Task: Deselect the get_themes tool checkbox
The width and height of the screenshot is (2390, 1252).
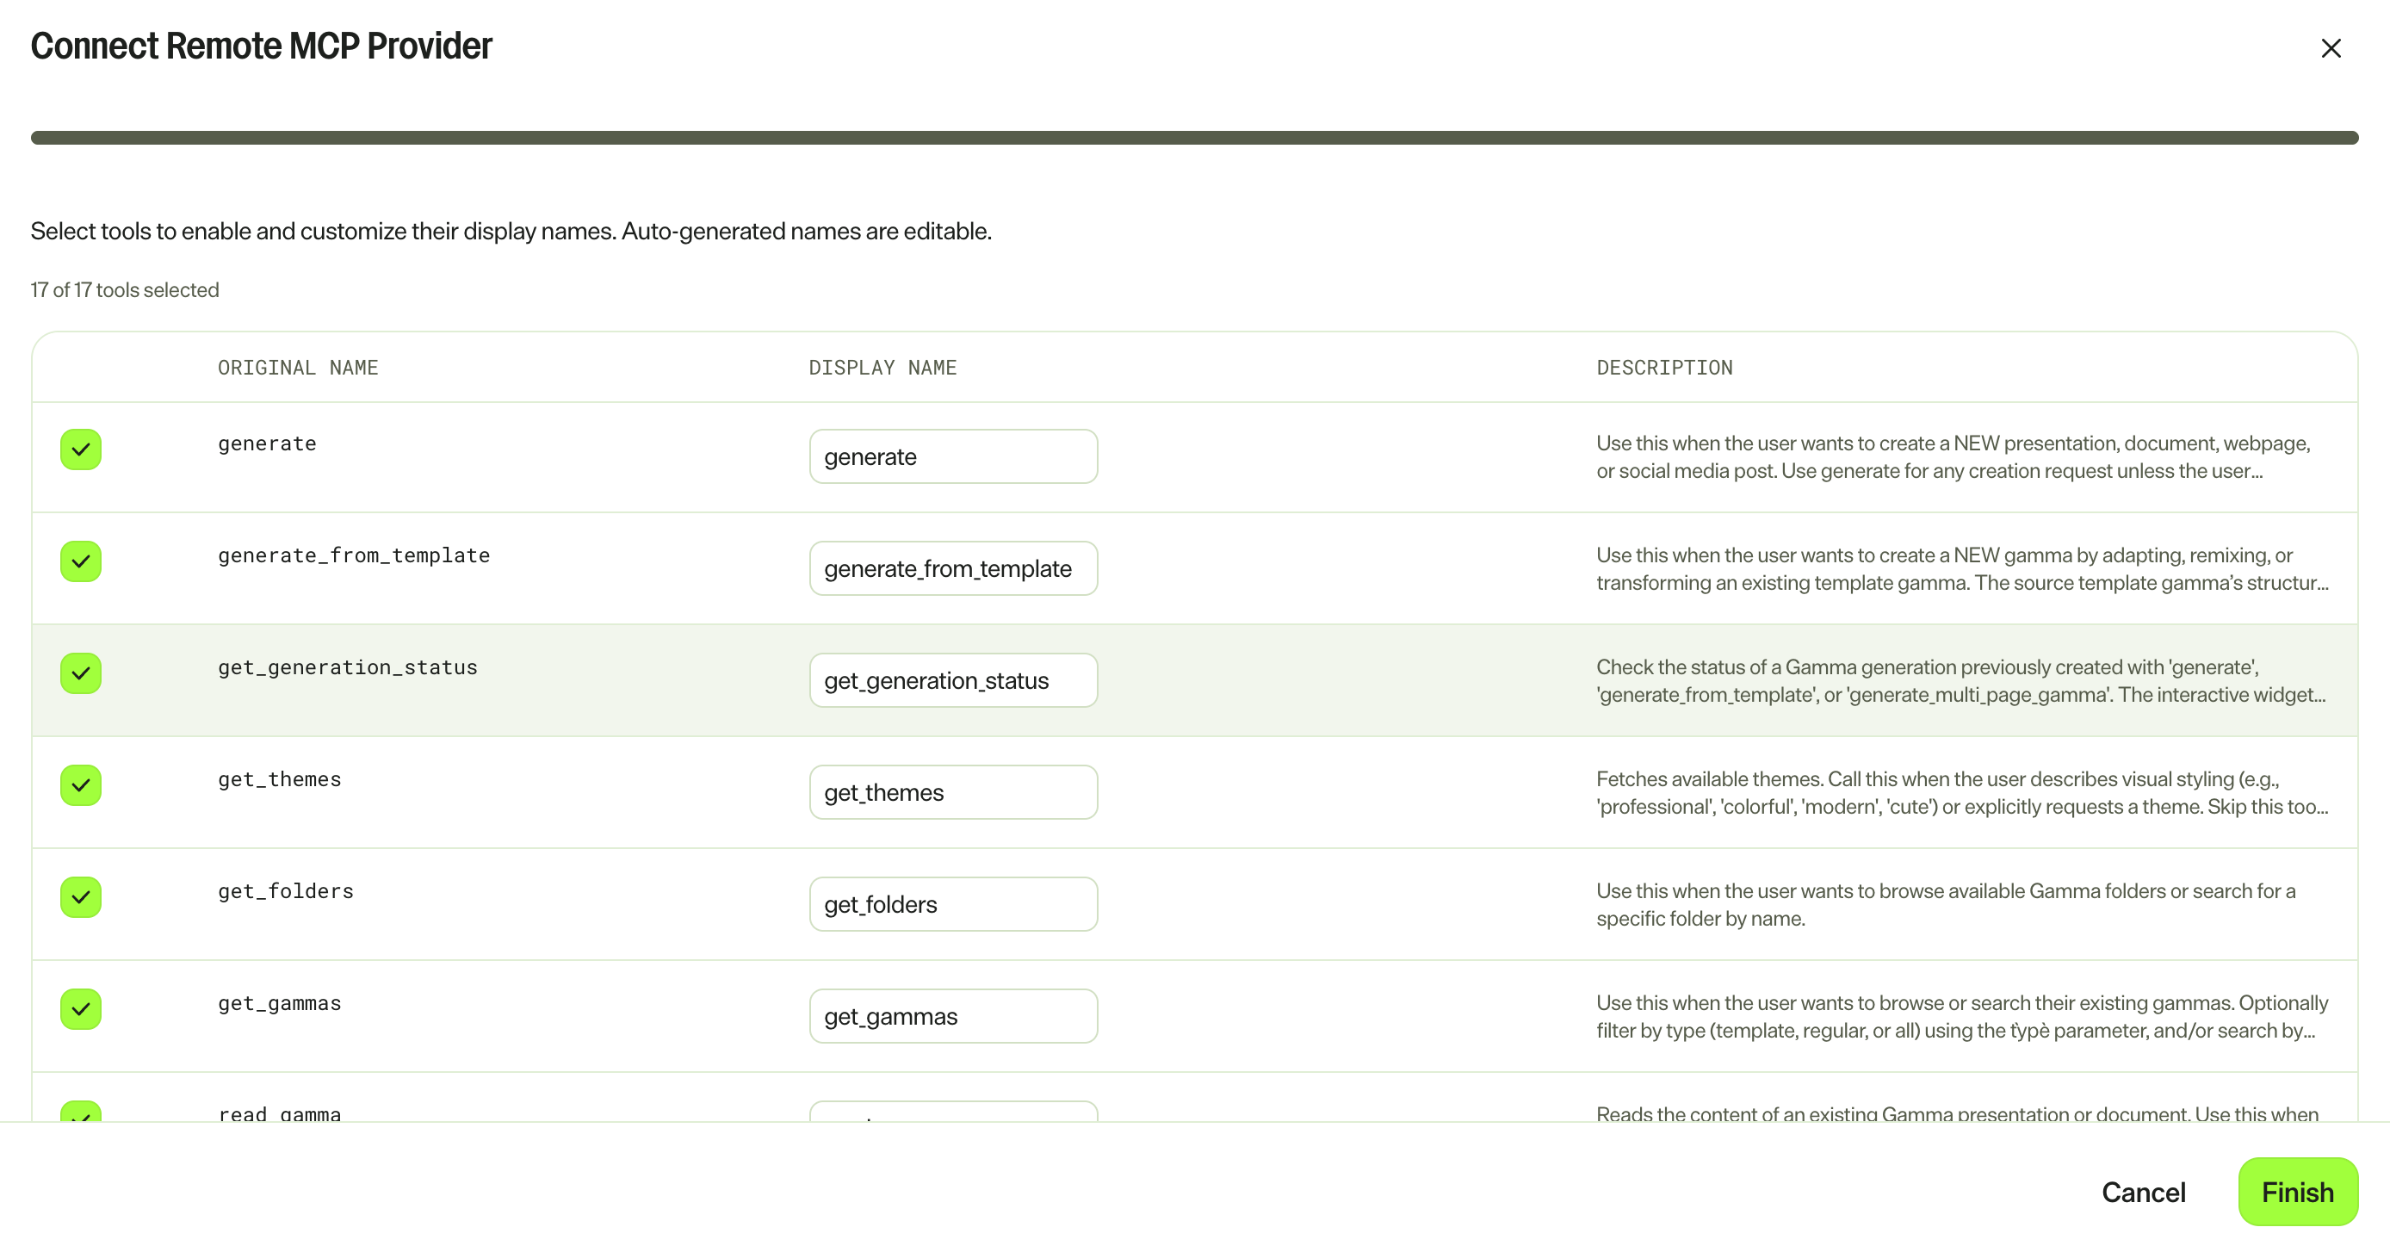Action: (81, 785)
